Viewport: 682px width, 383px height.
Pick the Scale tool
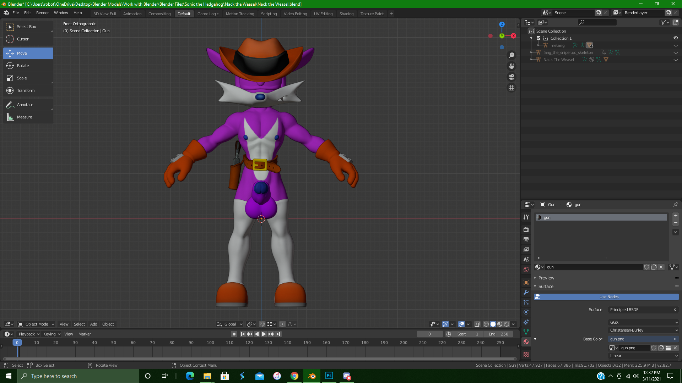click(x=28, y=78)
